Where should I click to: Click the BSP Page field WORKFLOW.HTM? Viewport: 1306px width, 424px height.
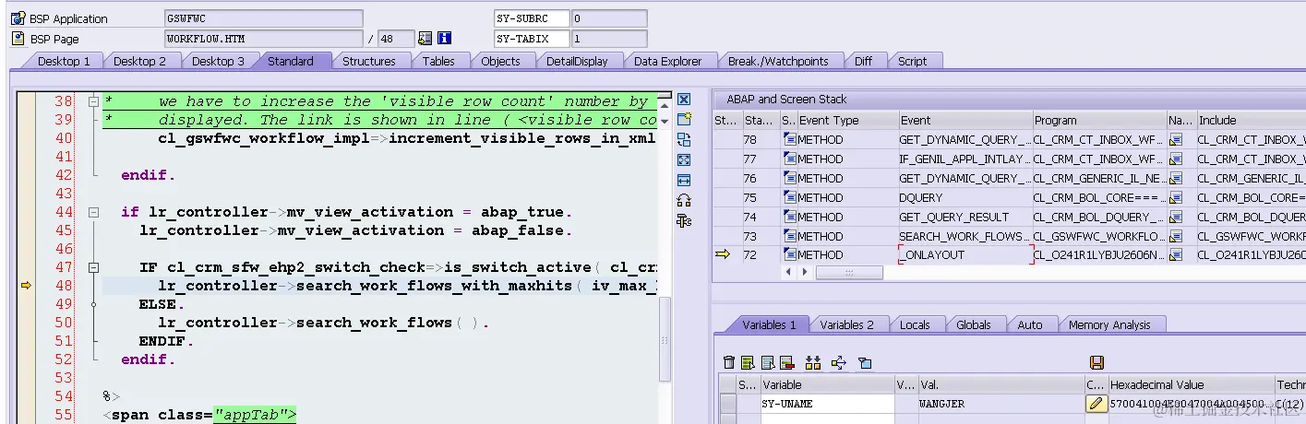(x=263, y=39)
